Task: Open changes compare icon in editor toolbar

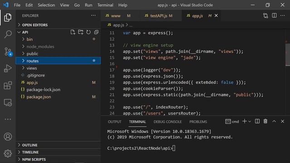Action: [266, 16]
